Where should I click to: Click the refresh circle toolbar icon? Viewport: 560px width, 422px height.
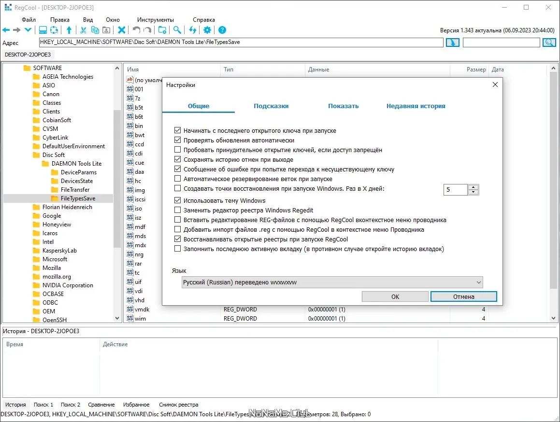click(54, 30)
